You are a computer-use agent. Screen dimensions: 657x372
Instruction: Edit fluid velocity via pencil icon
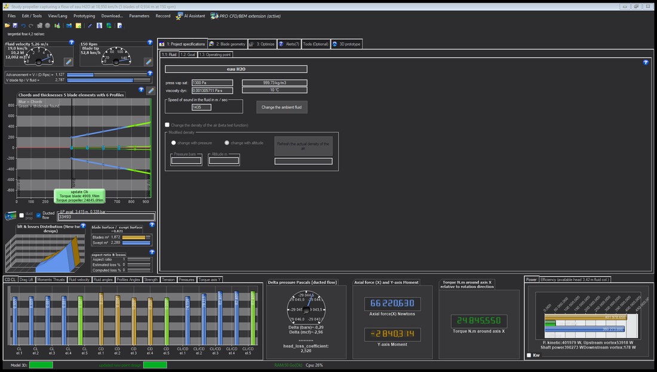tap(68, 62)
